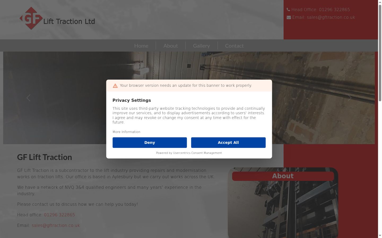Image resolution: width=382 pixels, height=238 pixels.
Task: Click the third-party tracking consent description text
Action: click(x=189, y=115)
